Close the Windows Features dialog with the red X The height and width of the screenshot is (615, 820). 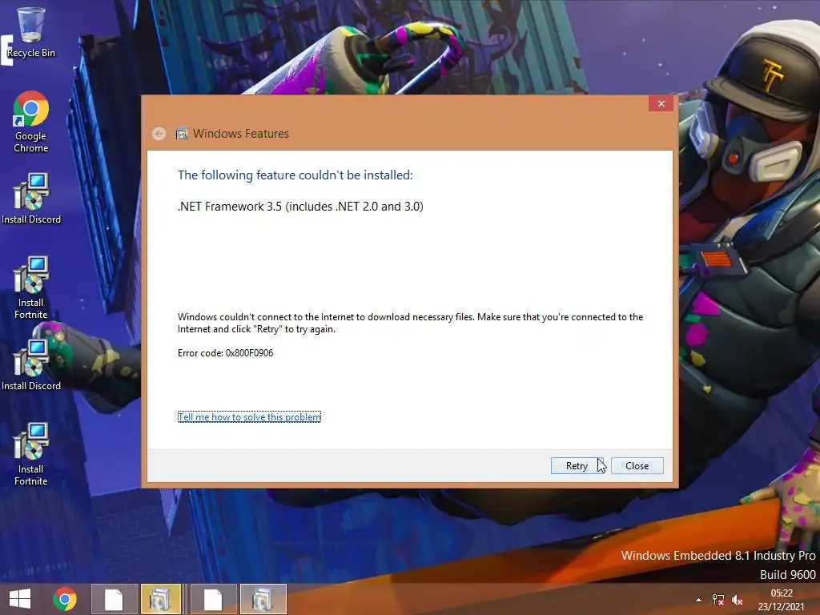(x=661, y=103)
